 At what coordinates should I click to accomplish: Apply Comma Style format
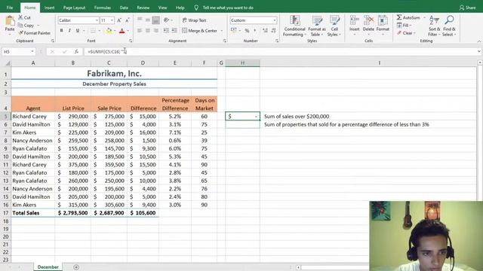pos(255,30)
